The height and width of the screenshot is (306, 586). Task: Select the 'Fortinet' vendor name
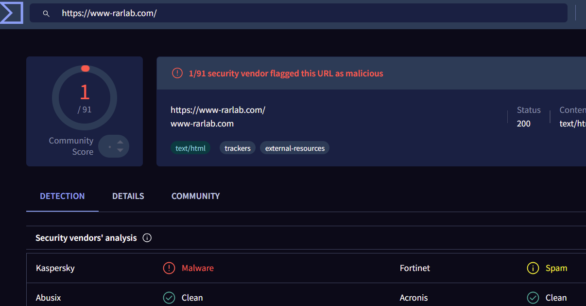415,268
